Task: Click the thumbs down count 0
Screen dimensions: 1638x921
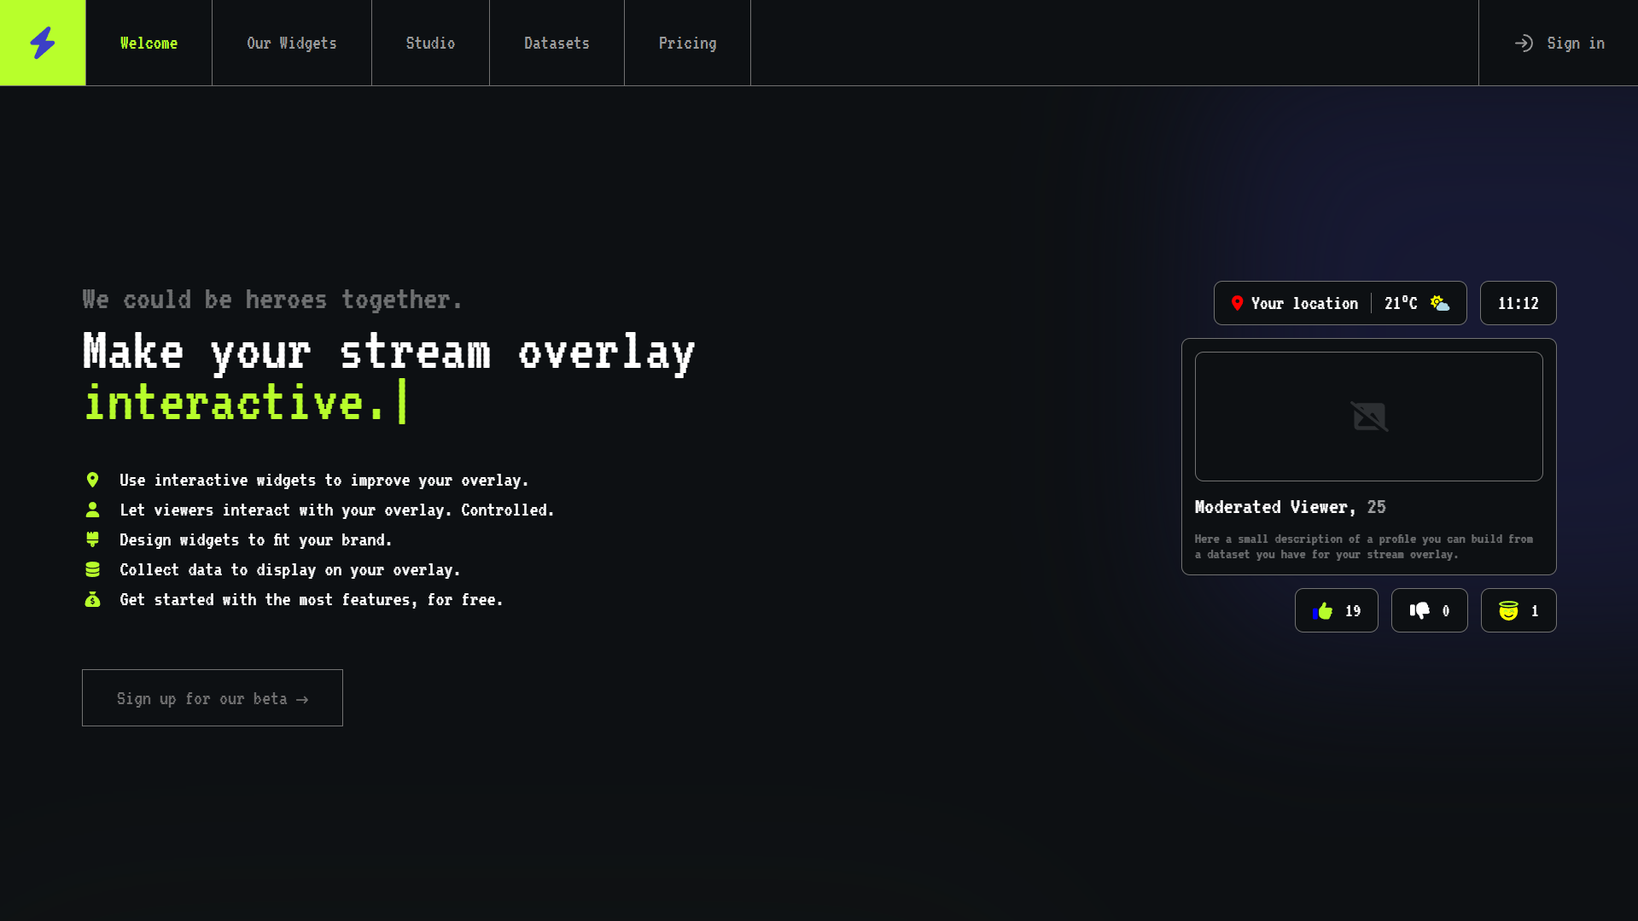Action: pos(1446,611)
